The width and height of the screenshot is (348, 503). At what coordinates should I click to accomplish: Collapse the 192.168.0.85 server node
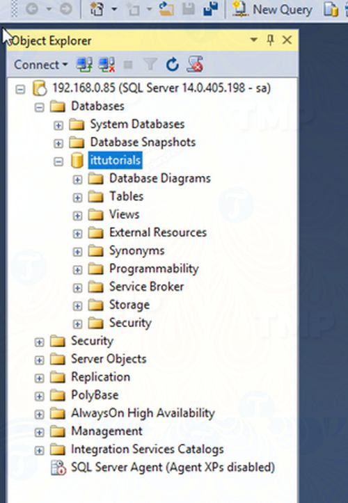(20, 89)
